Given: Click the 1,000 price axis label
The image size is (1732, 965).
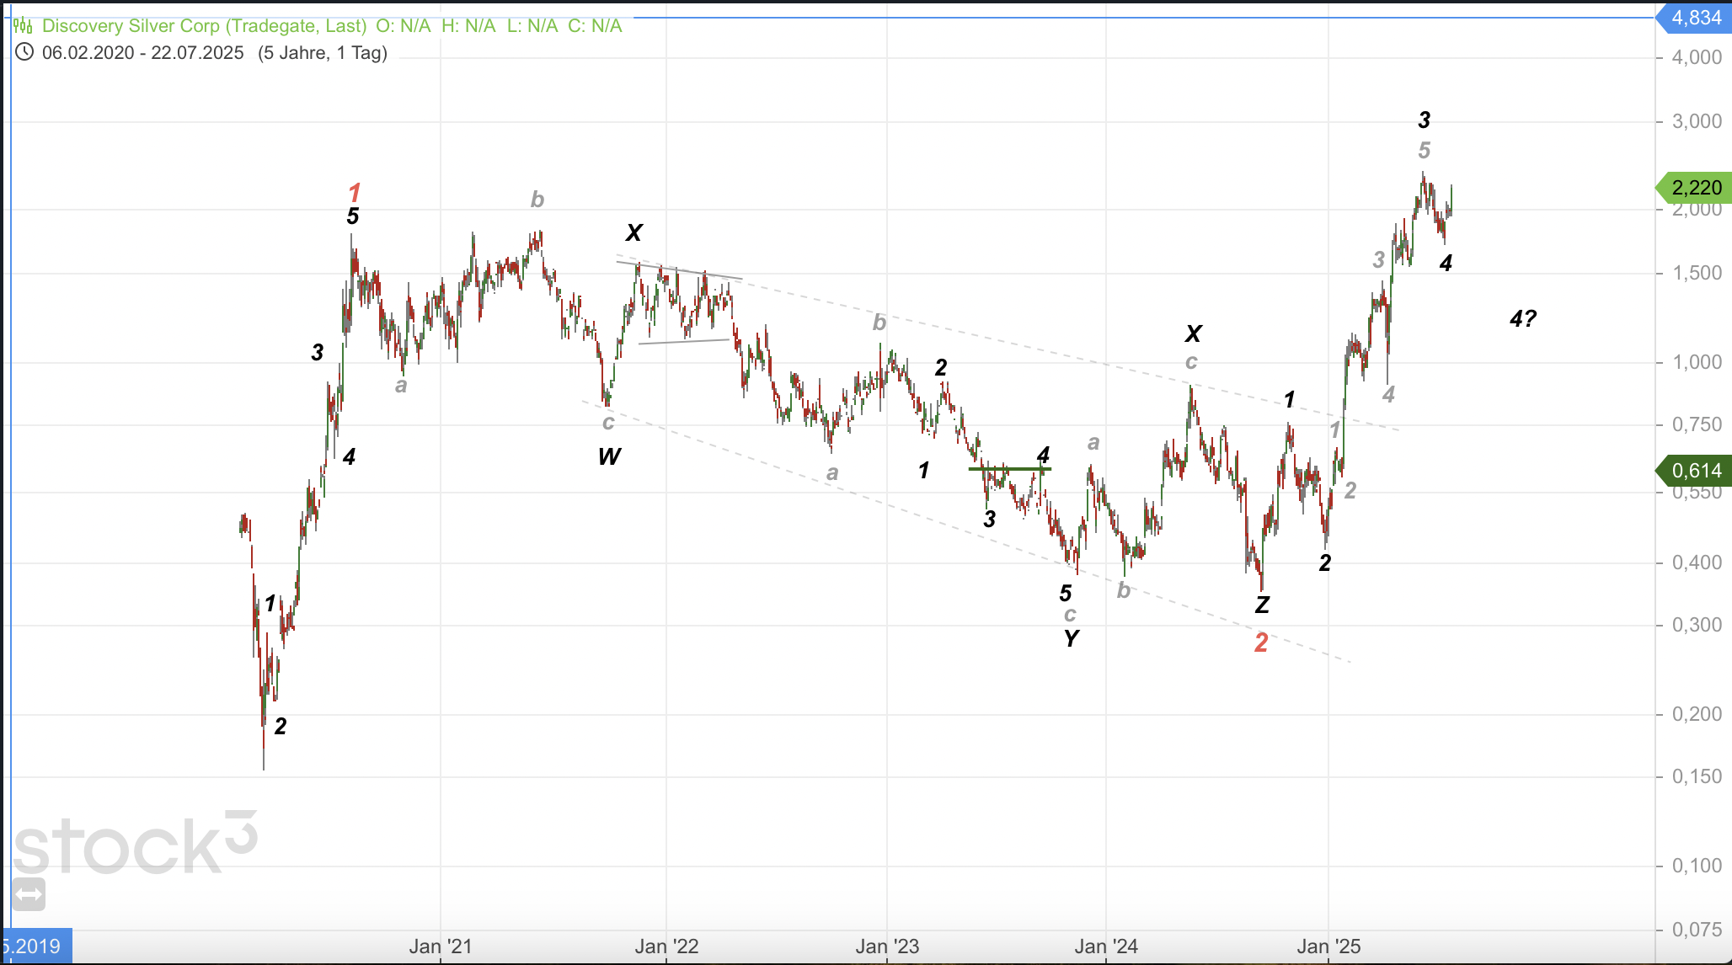Looking at the screenshot, I should pyautogui.click(x=1697, y=362).
